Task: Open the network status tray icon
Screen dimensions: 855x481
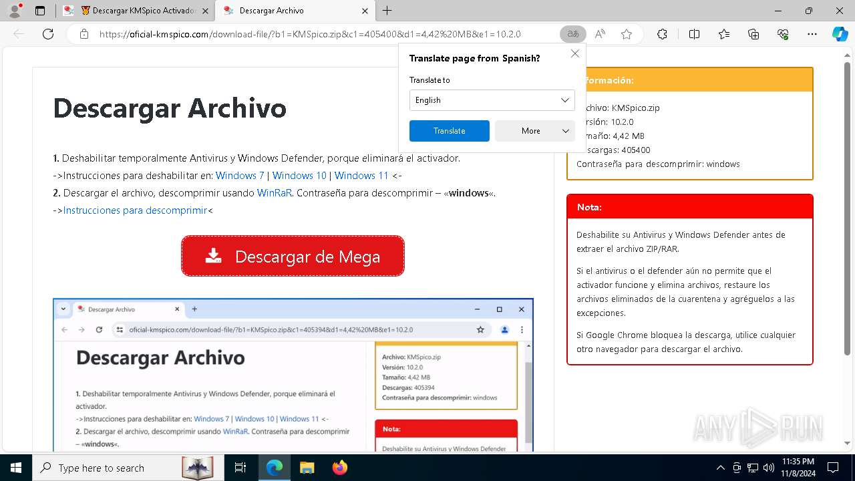Action: (753, 468)
